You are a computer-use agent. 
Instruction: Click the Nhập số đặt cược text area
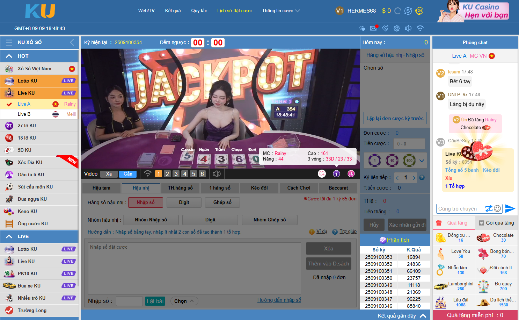(x=194, y=268)
